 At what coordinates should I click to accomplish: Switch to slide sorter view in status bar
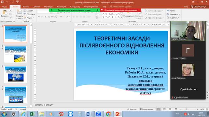pyautogui.click(x=164, y=109)
